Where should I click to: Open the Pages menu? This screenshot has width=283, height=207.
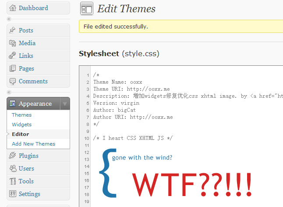[26, 69]
